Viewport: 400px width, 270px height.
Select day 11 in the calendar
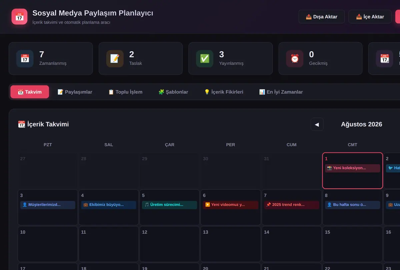pos(109,244)
